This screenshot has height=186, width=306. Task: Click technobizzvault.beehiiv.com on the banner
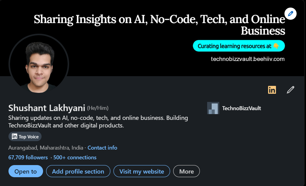(247, 59)
